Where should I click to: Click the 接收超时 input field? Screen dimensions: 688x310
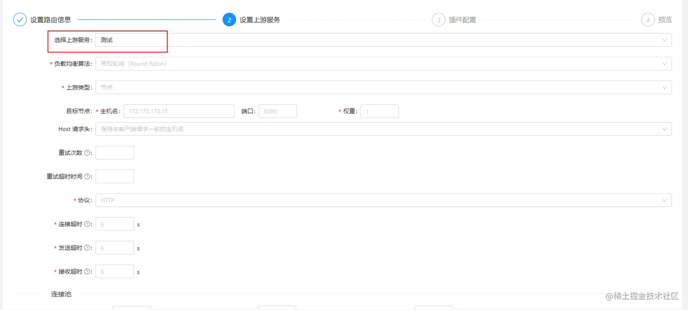115,271
